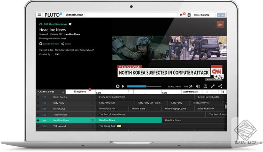Favorite the Katy Perry channel heart
This screenshot has width=263, height=152.
coord(38,103)
